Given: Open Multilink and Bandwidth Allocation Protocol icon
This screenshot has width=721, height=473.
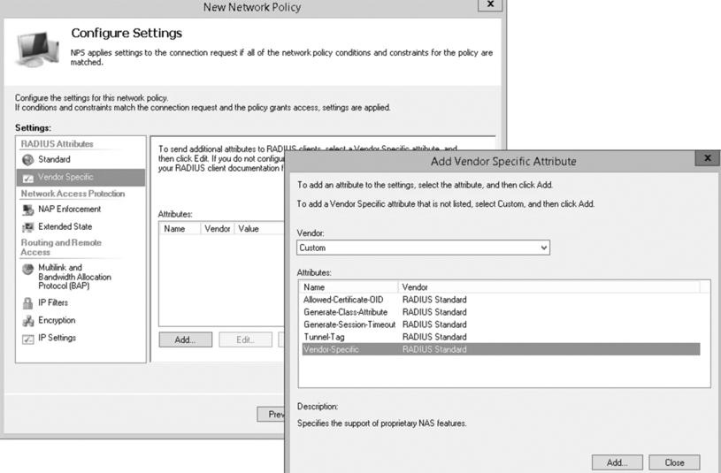Looking at the screenshot, I should tap(27, 269).
